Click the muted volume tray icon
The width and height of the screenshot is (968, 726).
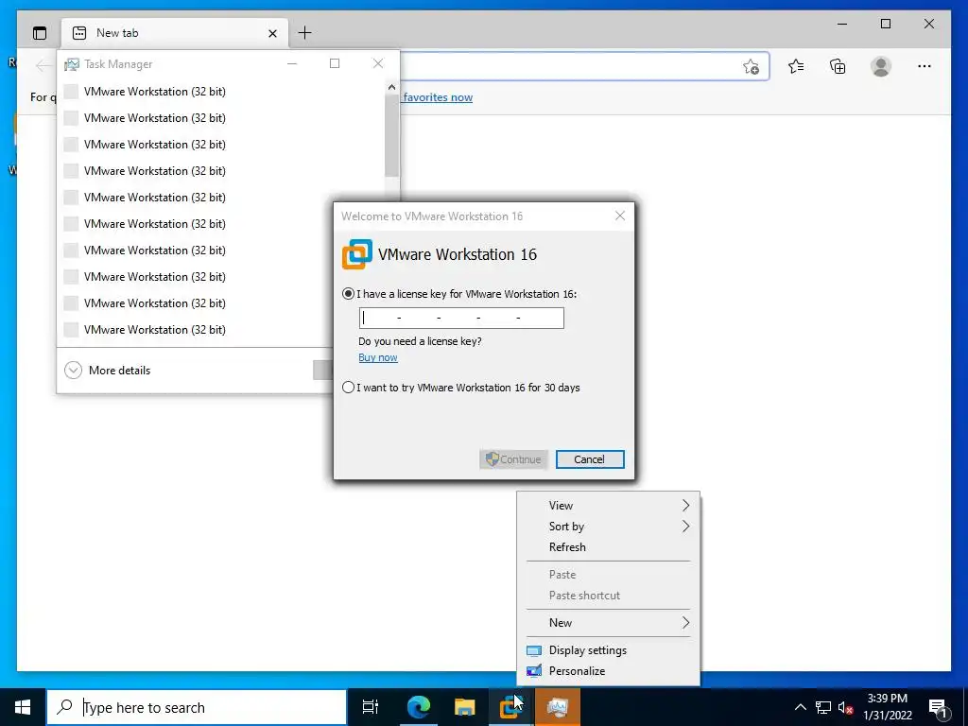[x=845, y=707]
